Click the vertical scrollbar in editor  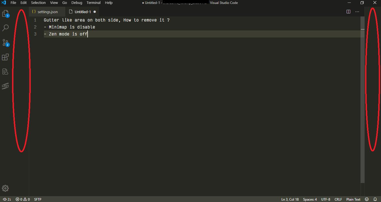(x=363, y=98)
